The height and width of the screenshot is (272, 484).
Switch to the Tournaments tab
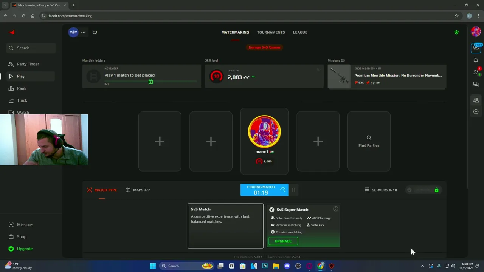point(271,32)
